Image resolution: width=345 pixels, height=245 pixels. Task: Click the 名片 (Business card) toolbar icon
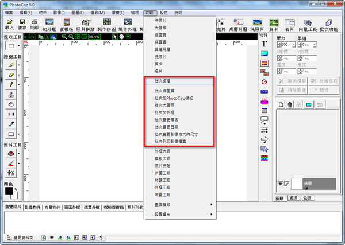point(289,25)
